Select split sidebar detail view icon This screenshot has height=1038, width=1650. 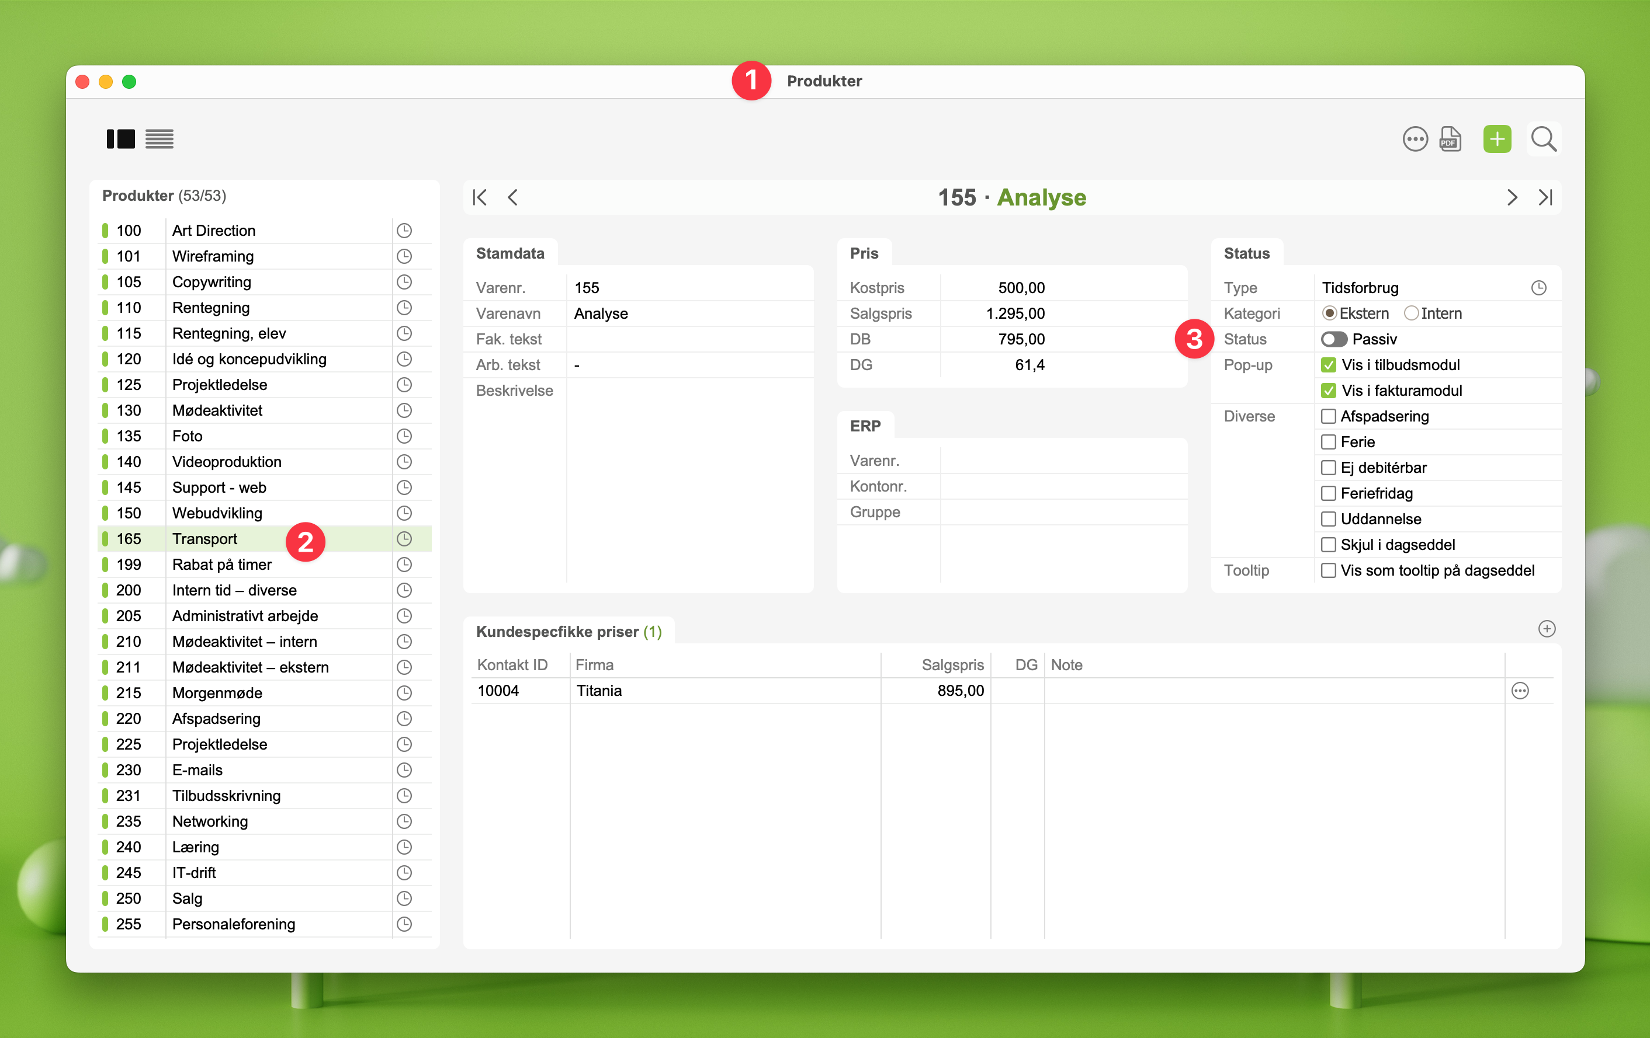[120, 140]
